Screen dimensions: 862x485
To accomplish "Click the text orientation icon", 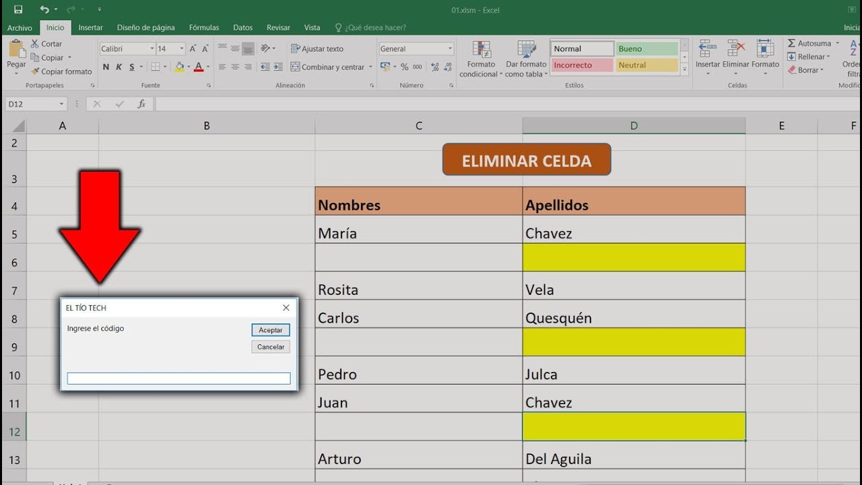I will point(265,48).
